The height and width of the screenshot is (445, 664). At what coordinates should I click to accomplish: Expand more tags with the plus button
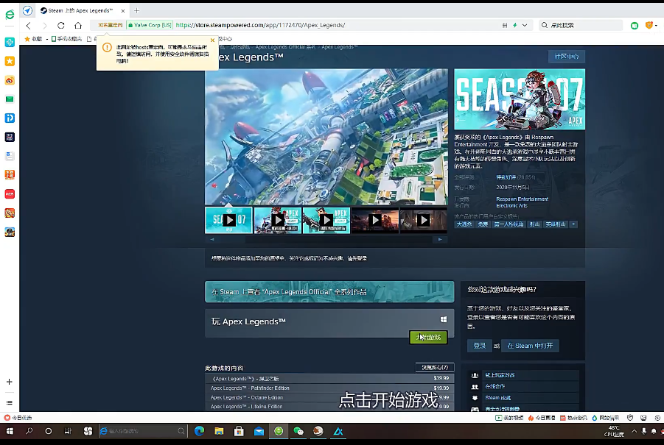(573, 224)
